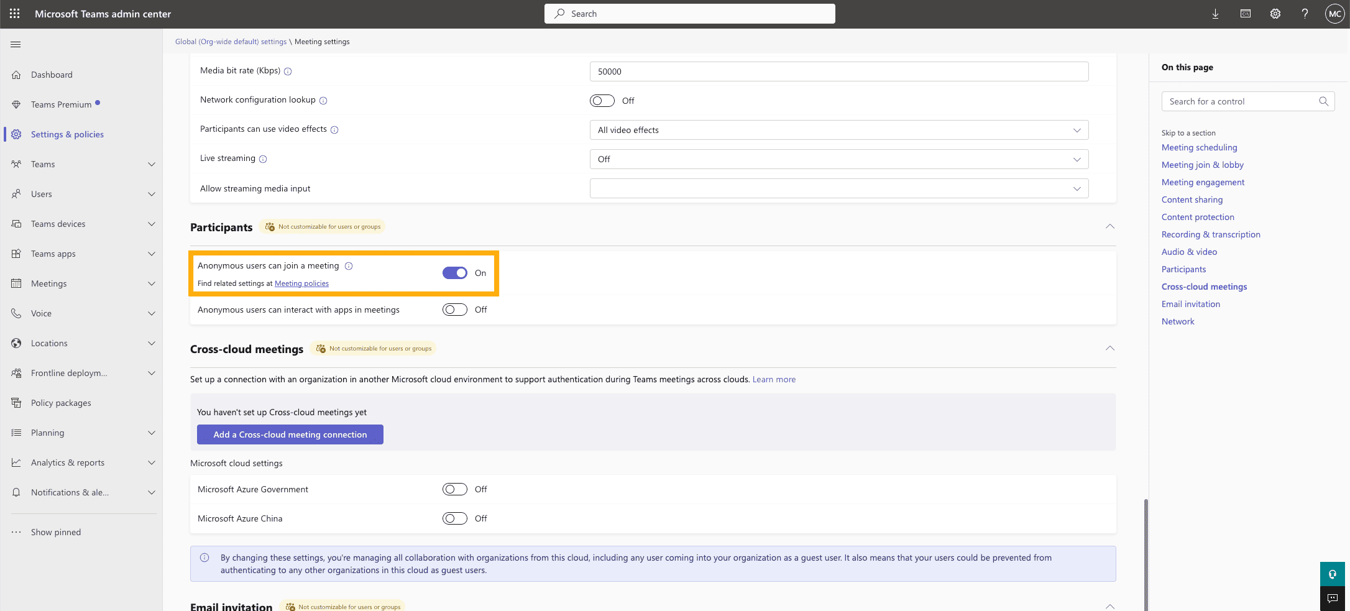The width and height of the screenshot is (1350, 611).
Task: Enable Microsoft Azure China toggle
Action: click(x=454, y=518)
